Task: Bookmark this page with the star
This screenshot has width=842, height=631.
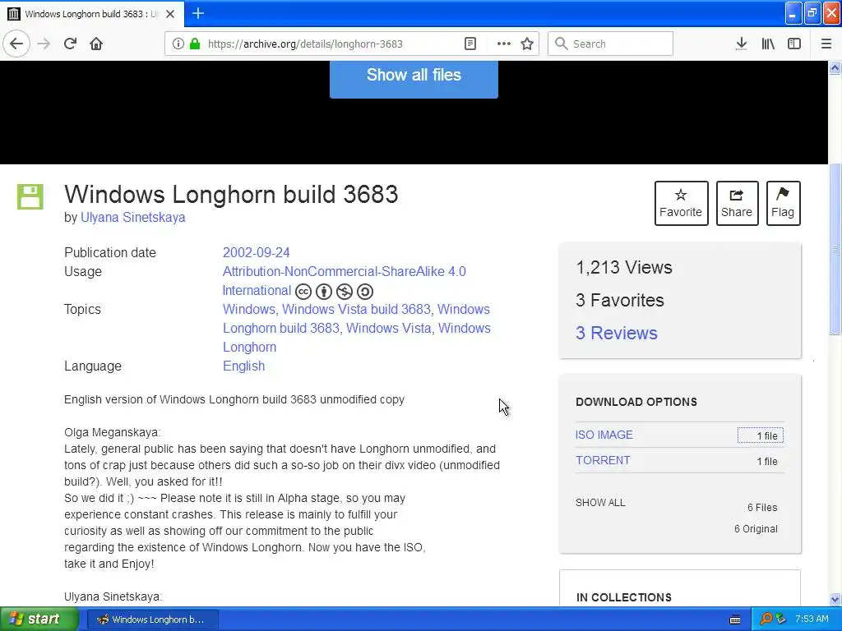Action: (x=527, y=44)
